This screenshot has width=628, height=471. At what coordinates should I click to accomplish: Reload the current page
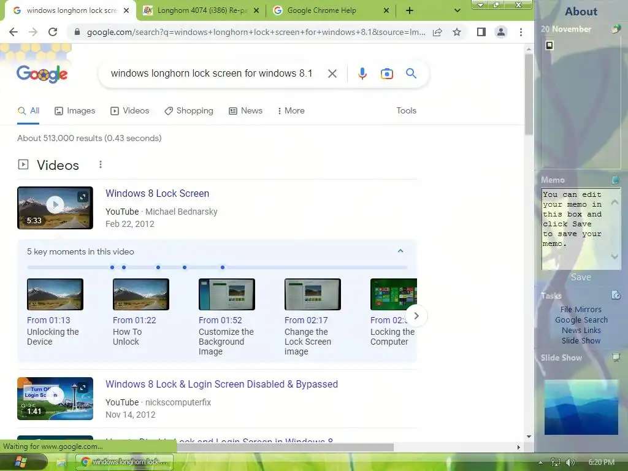point(53,32)
